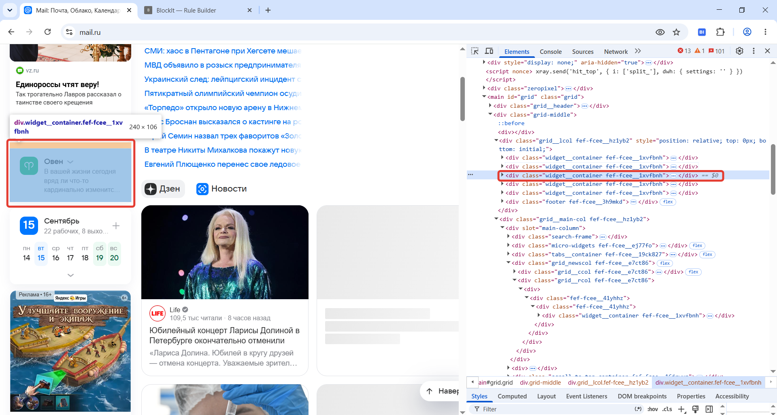Toggle the .cls class editor
Screen dimensions: 777x415
(x=667, y=409)
